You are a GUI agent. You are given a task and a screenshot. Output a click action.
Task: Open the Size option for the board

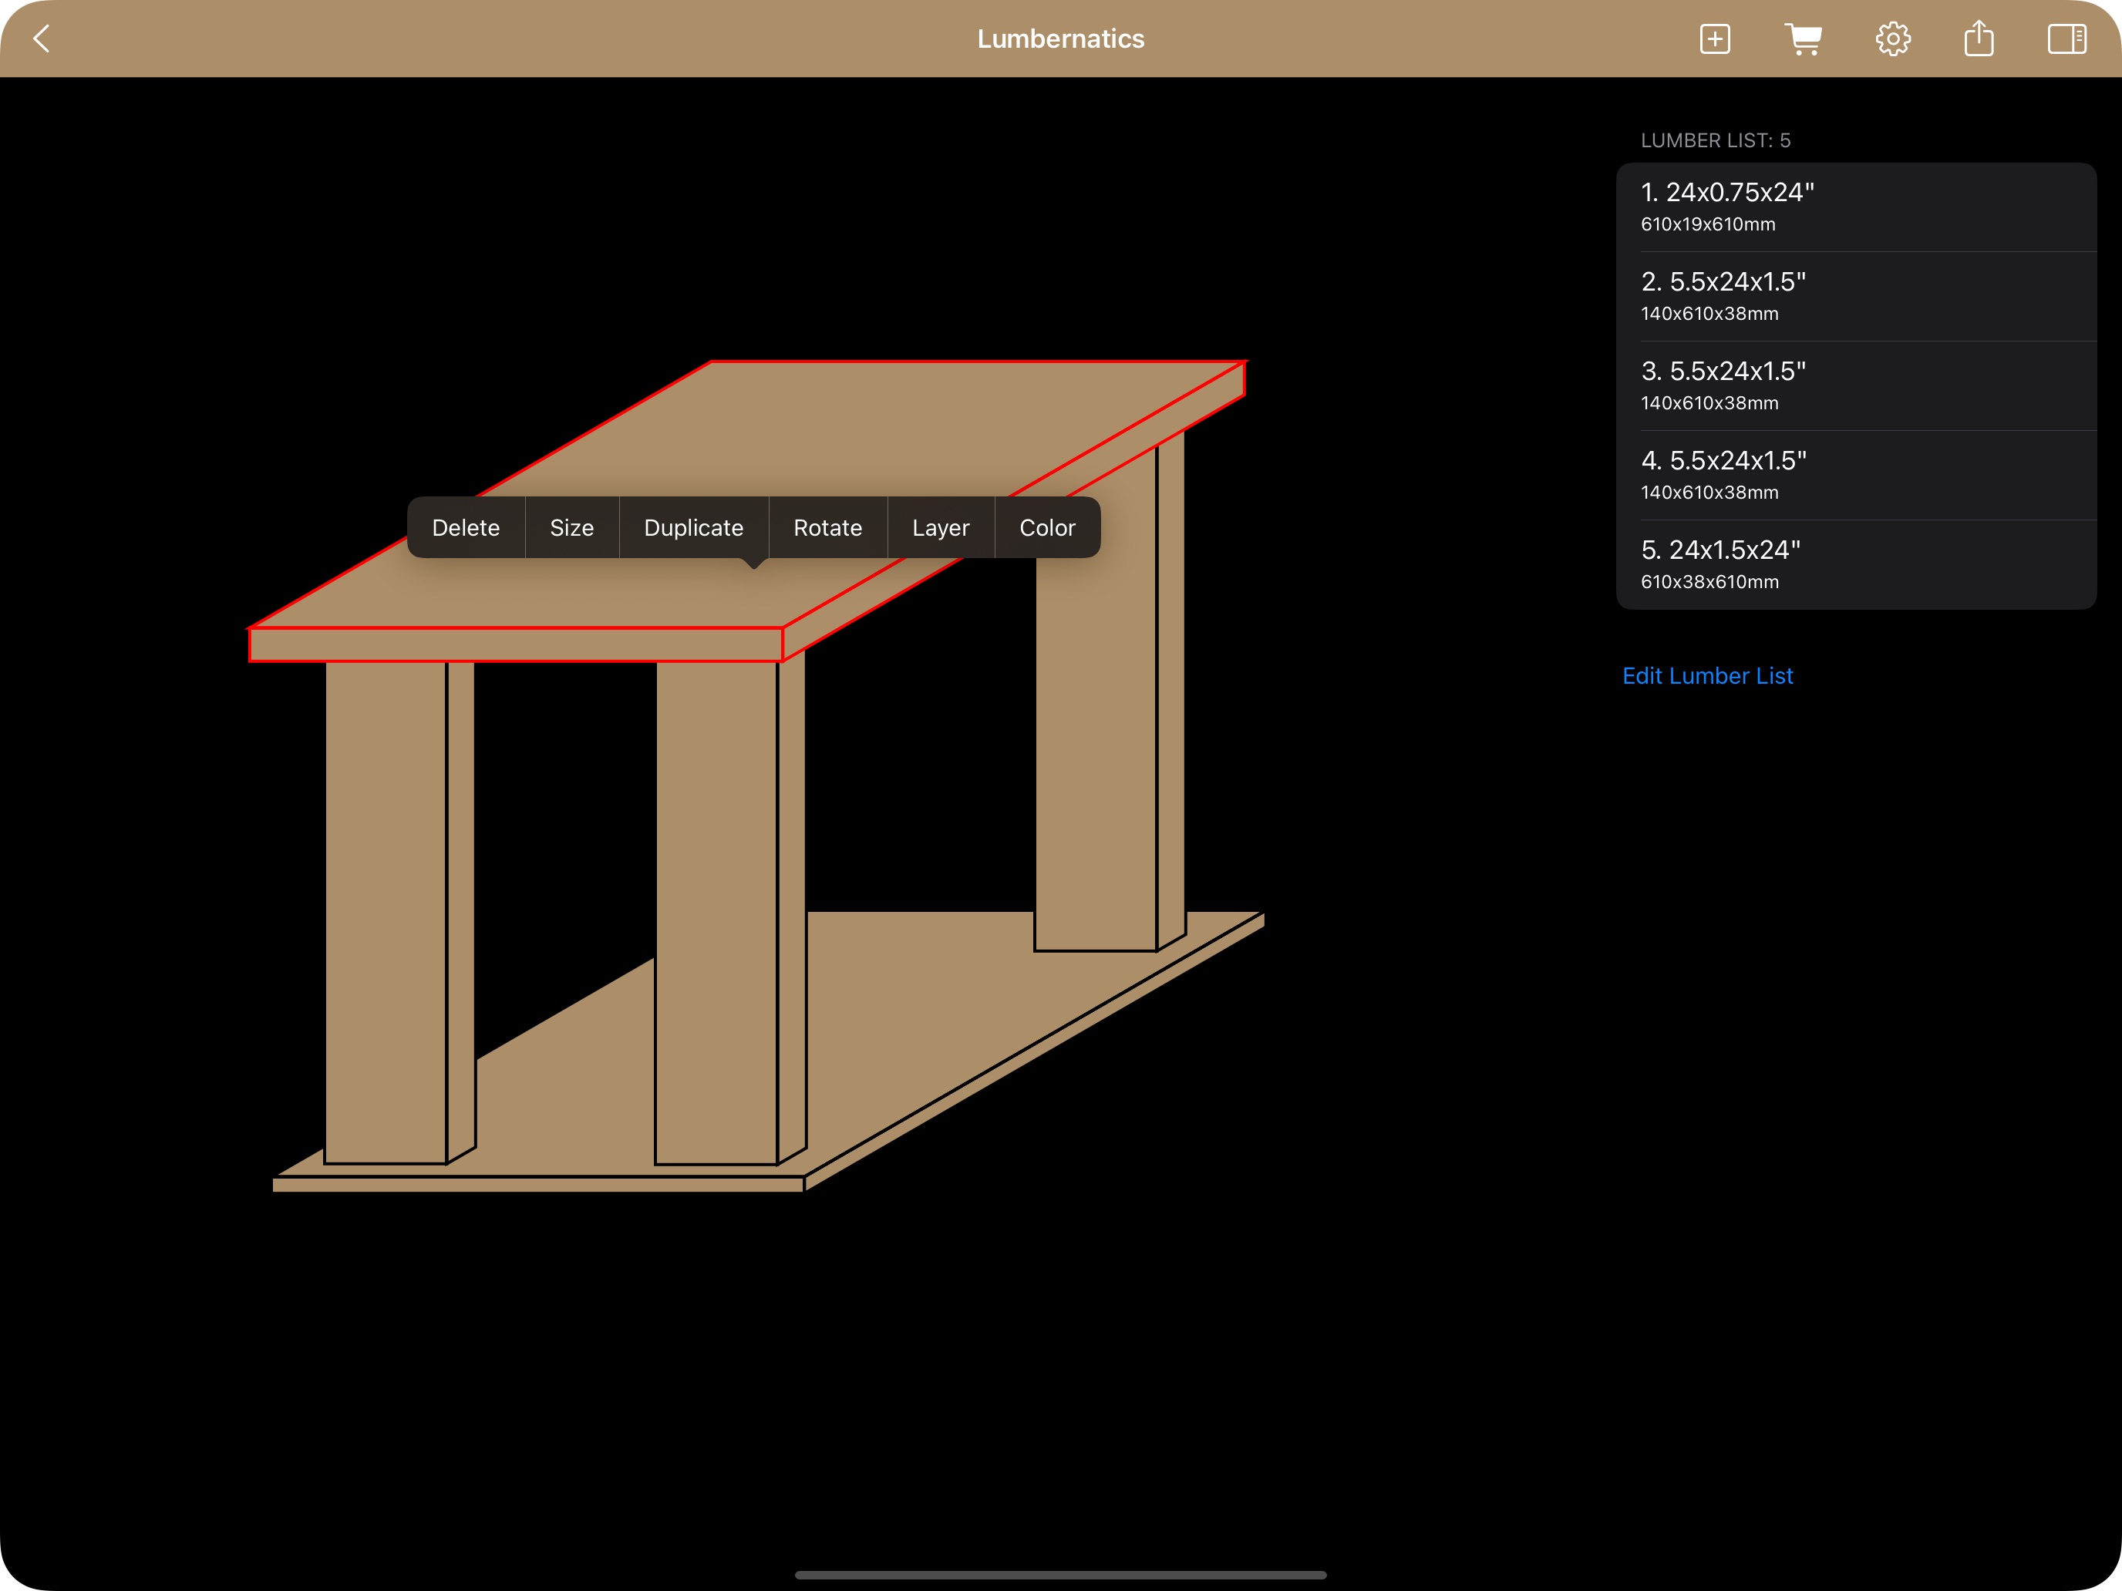[x=573, y=527]
